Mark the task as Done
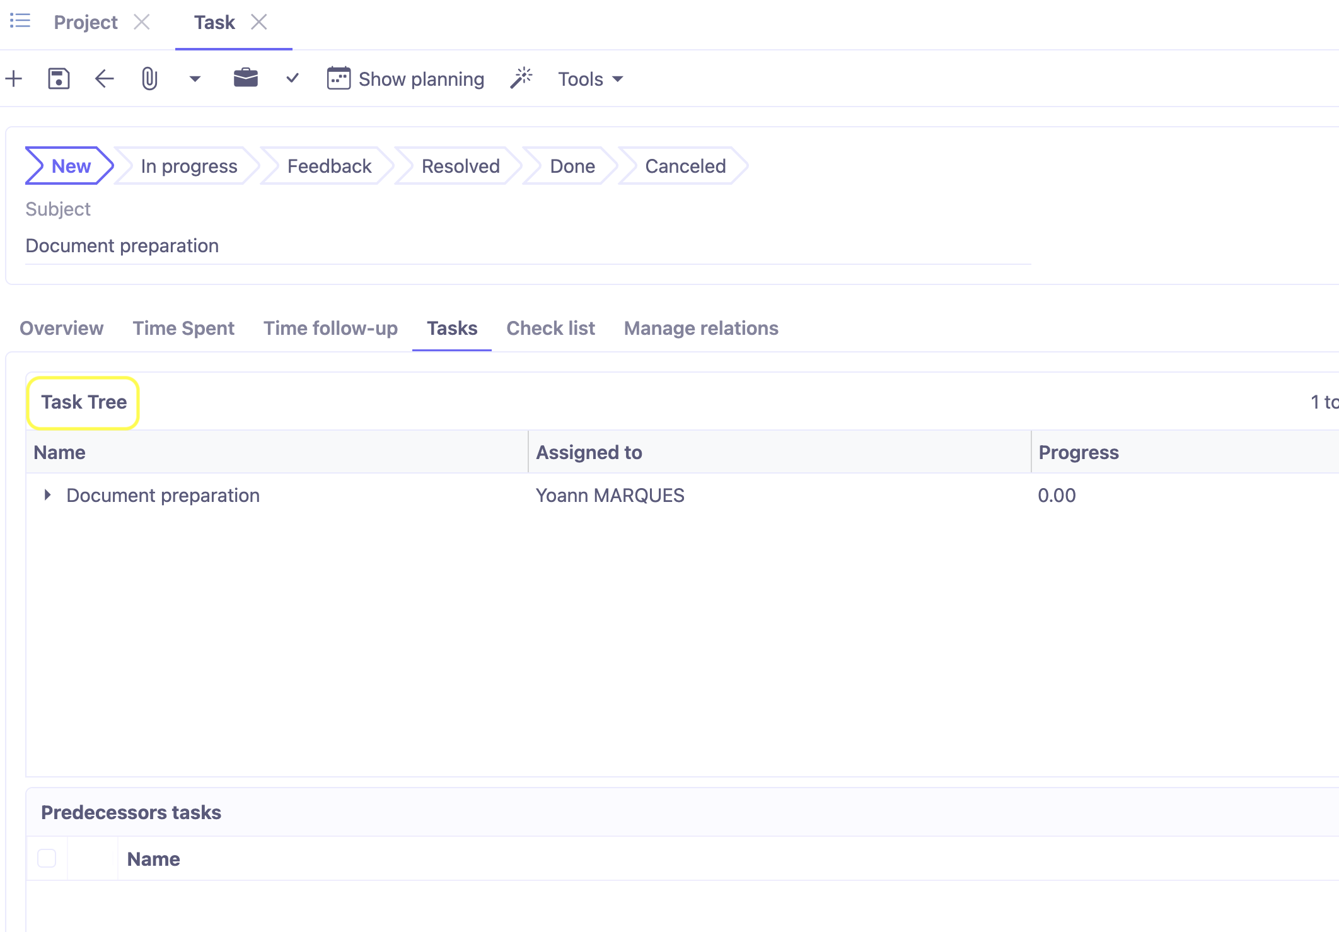This screenshot has height=932, width=1339. coord(571,166)
